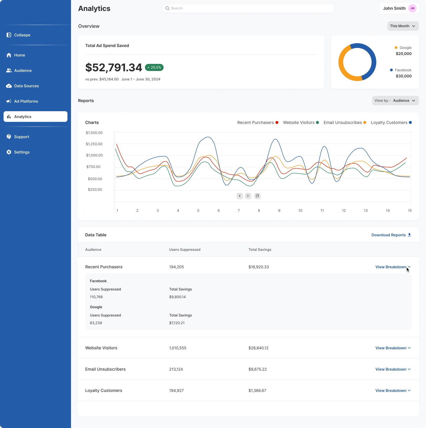Viewport: 426px width, 428px height.
Task: Click the search magnifier icon
Action: tap(167, 8)
